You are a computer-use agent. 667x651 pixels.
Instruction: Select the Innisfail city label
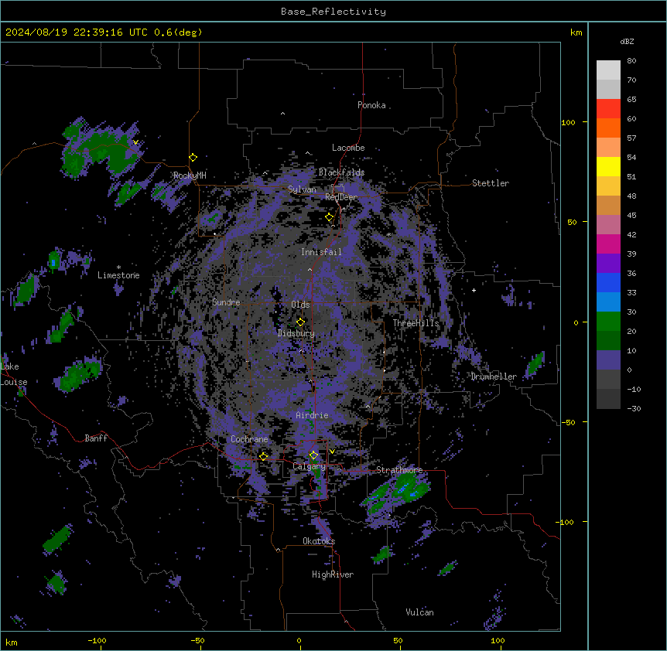[321, 252]
